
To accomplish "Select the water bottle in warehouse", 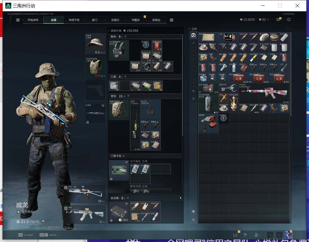I will 234,68.
